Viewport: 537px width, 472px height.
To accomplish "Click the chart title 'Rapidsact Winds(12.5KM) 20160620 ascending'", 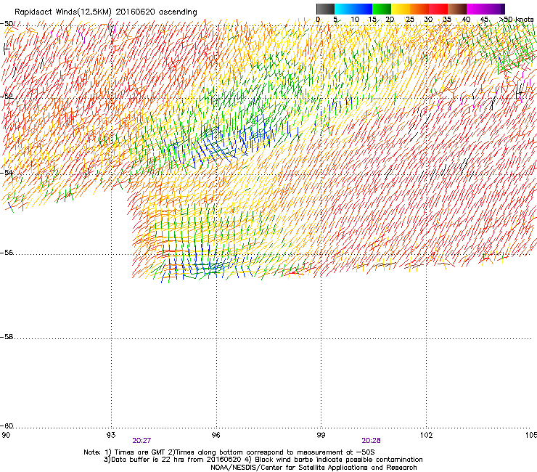I will point(106,12).
